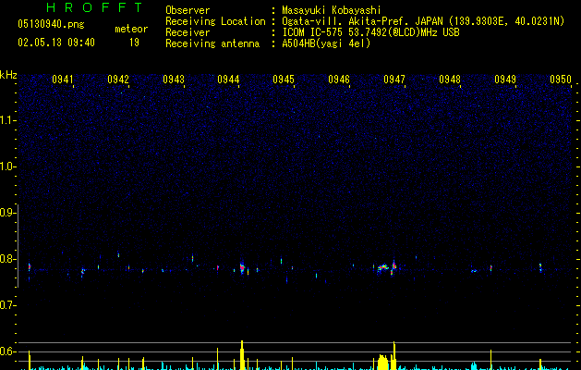Click the 0.7 kHz axis label
Viewport: 581px width, 370px height.
[x=6, y=305]
